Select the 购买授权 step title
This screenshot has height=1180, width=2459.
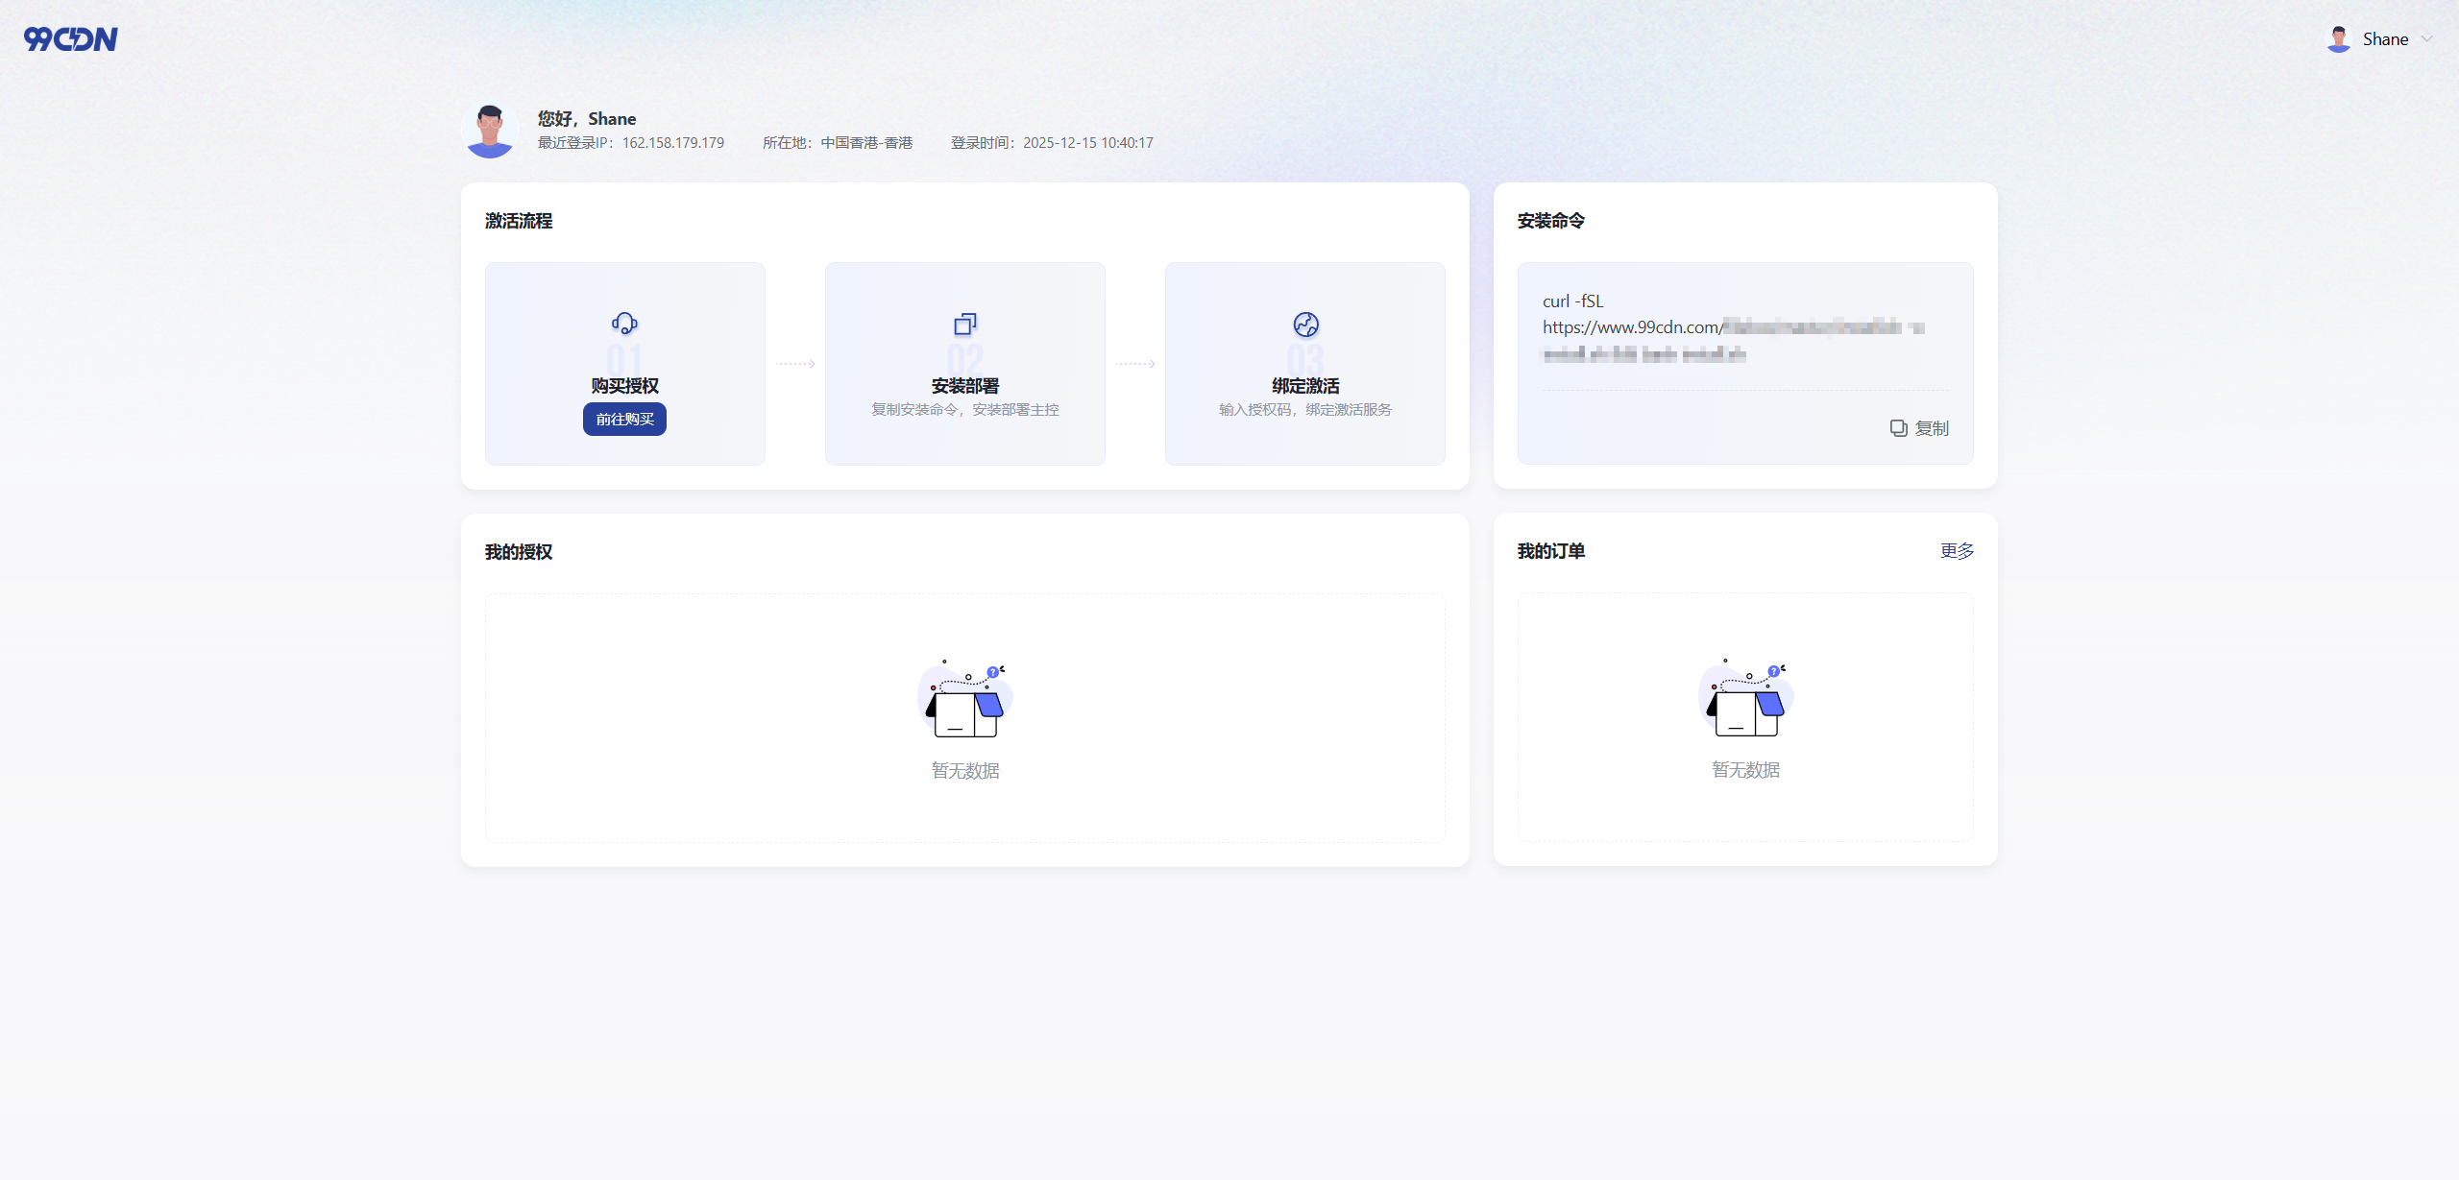624,386
